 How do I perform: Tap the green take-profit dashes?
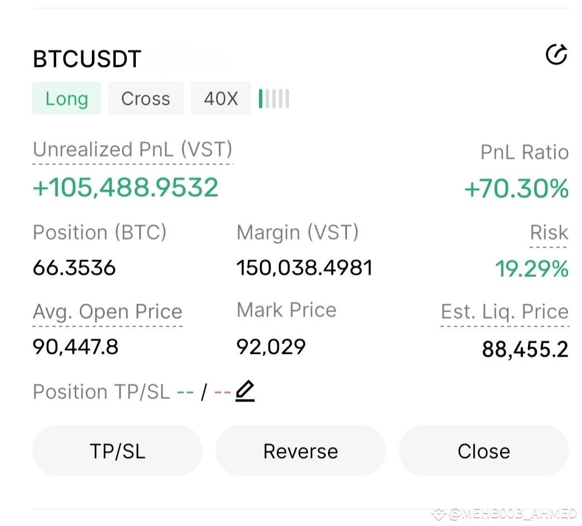[185, 392]
